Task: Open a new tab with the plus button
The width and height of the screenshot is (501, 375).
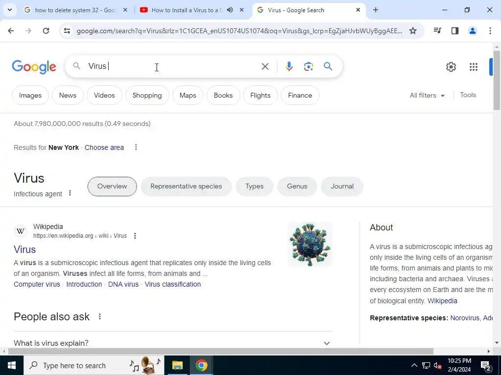Action: coord(376,10)
